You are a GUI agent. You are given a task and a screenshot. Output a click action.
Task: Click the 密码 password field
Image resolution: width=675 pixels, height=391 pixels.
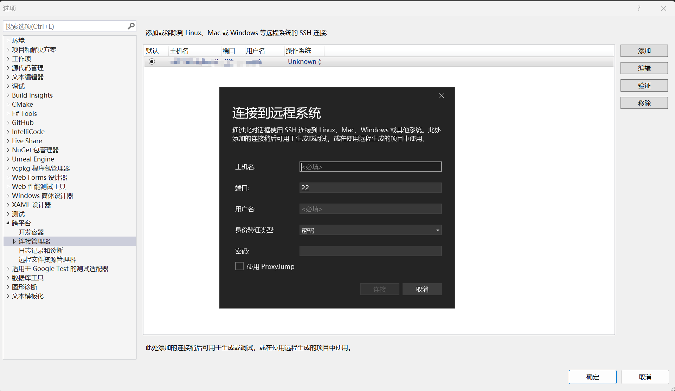370,251
